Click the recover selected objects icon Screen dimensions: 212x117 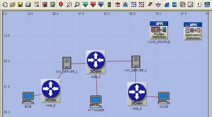click(53, 4)
